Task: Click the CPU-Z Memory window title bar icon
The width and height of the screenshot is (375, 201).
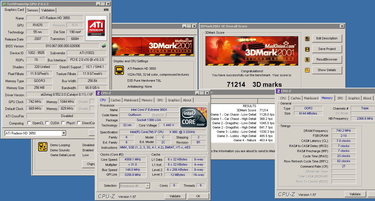Action: 278,91
